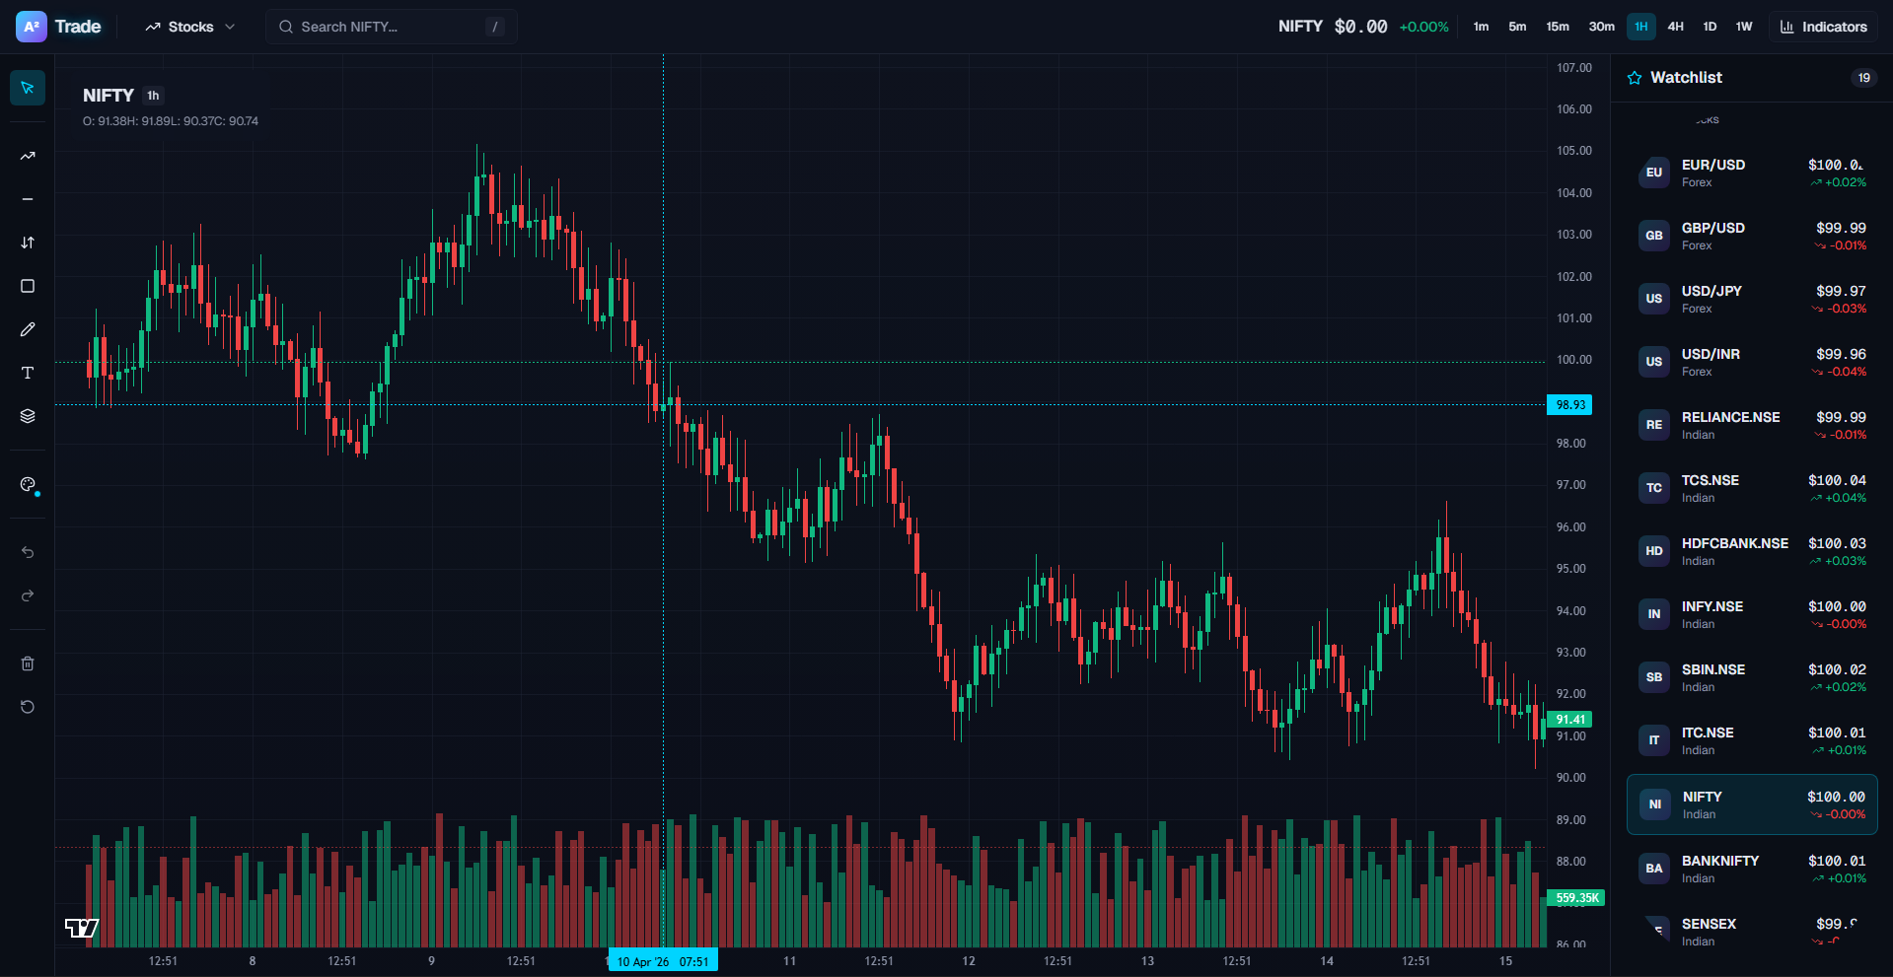1893x977 pixels.
Task: Select the rectangle shape tool
Action: coord(28,286)
